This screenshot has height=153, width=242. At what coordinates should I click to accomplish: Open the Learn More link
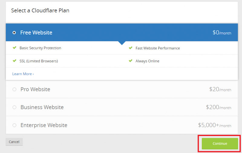click(x=23, y=74)
